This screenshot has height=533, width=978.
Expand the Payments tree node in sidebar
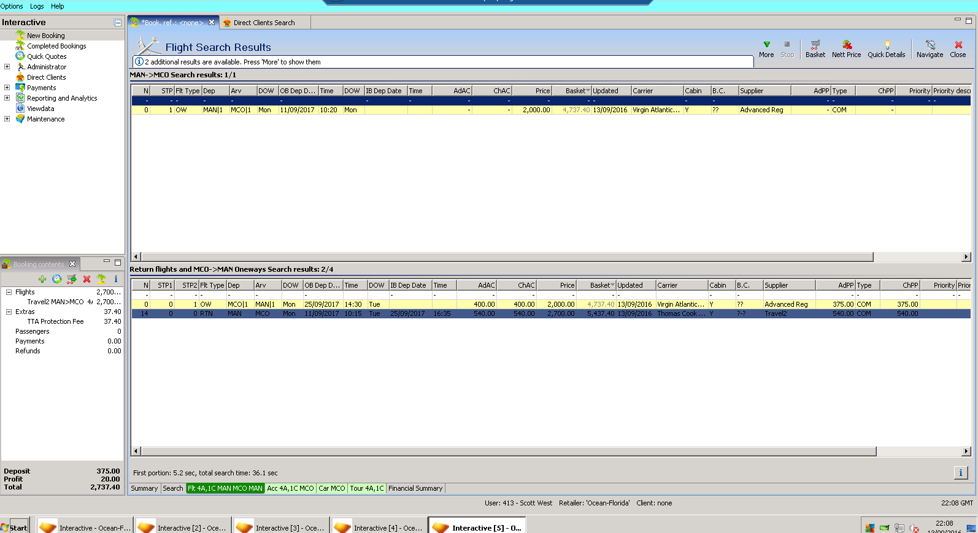tap(7, 88)
